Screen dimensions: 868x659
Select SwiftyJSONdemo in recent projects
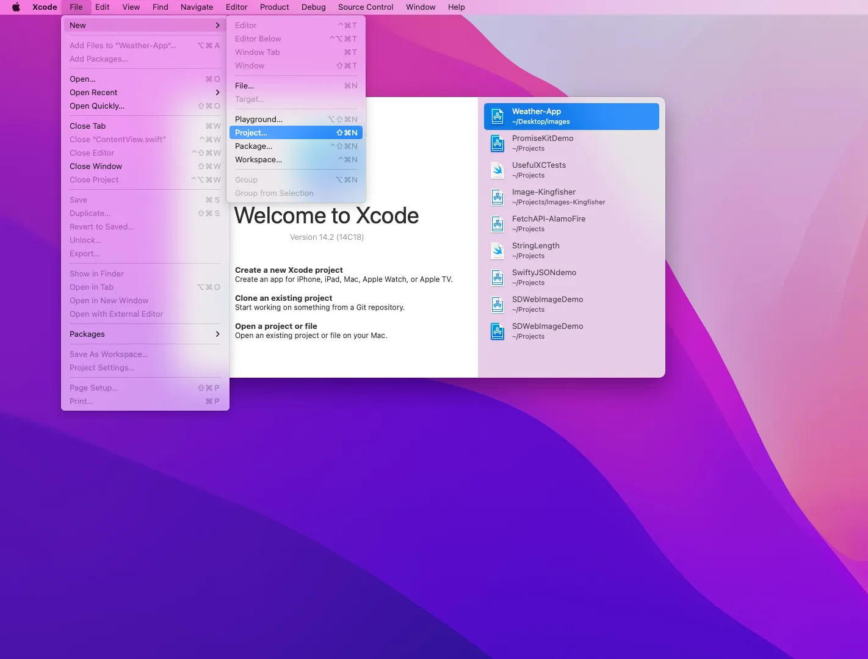[x=571, y=277]
